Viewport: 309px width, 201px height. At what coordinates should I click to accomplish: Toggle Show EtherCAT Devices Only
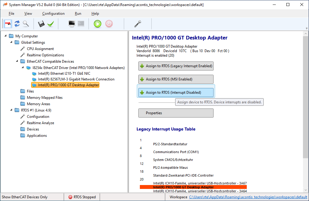(x=24, y=197)
